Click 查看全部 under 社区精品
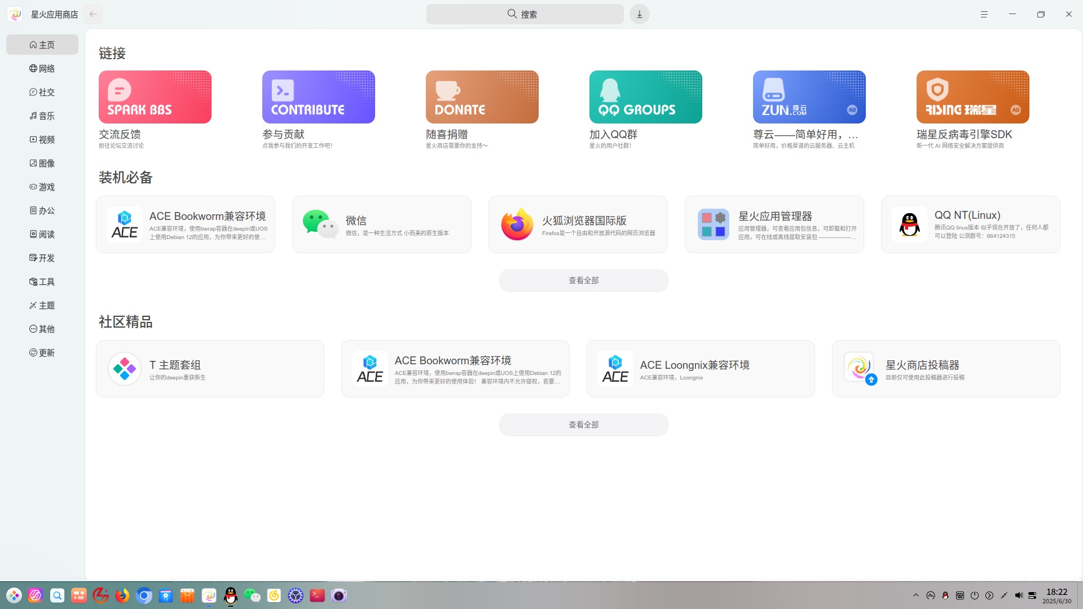 pyautogui.click(x=584, y=425)
